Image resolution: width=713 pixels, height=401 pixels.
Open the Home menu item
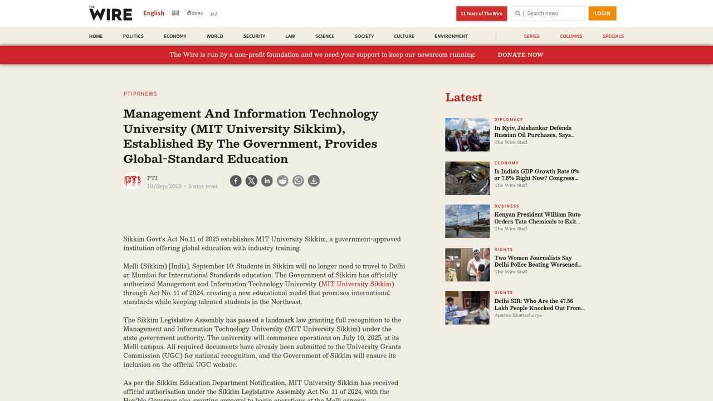tap(96, 36)
